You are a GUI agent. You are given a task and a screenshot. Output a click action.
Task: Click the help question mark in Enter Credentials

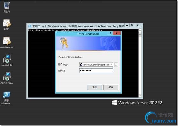coord(110,33)
